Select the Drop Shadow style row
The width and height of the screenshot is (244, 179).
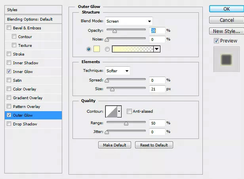(33, 124)
